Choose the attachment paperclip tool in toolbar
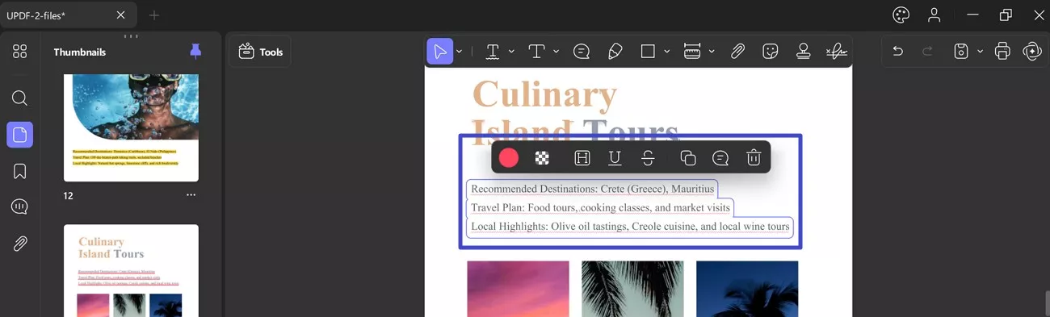Image resolution: width=1050 pixels, height=317 pixels. point(737,52)
